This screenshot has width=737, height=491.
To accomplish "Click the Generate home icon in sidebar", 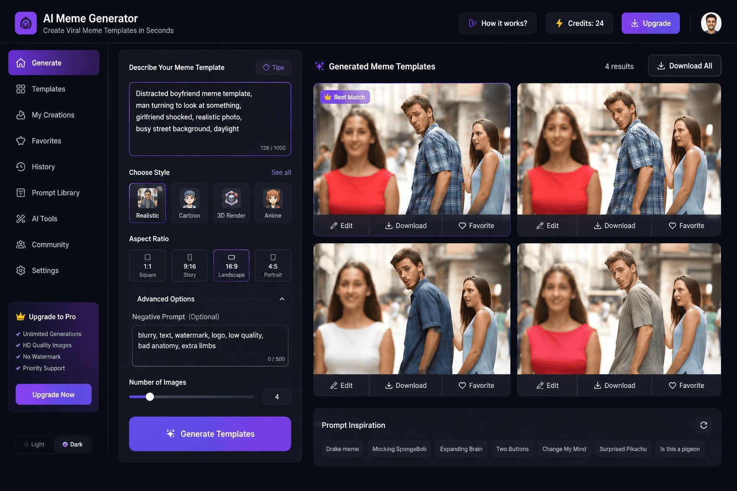I will (x=21, y=63).
